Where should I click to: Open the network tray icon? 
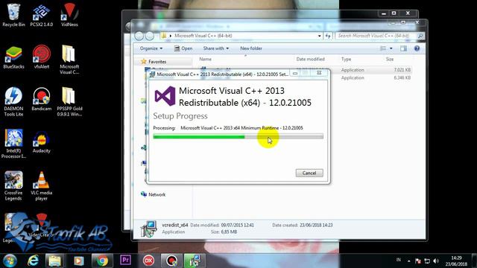pos(427,261)
